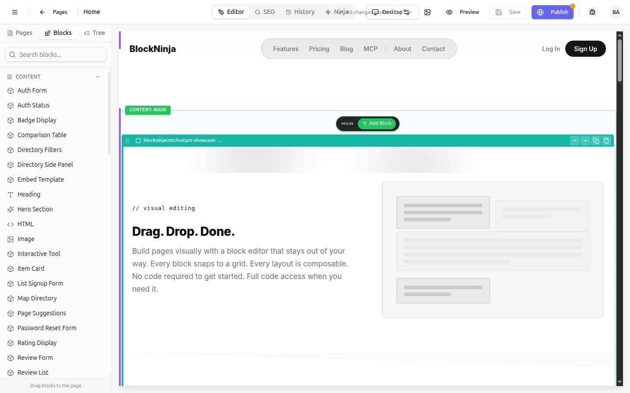Delete the feature-showcase block
The width and height of the screenshot is (630, 393).
pyautogui.click(x=606, y=141)
